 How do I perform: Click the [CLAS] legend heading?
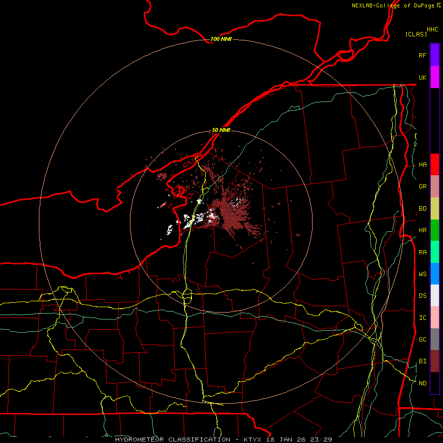point(416,34)
